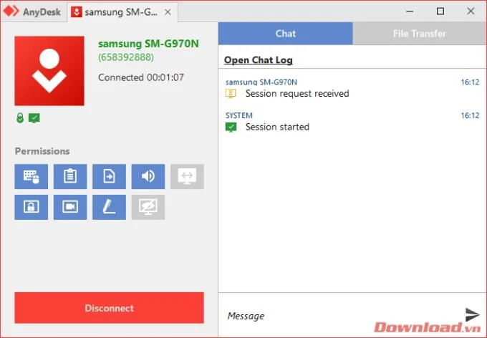Open the AnyDesk main tab
This screenshot has height=338, width=487.
click(x=34, y=11)
